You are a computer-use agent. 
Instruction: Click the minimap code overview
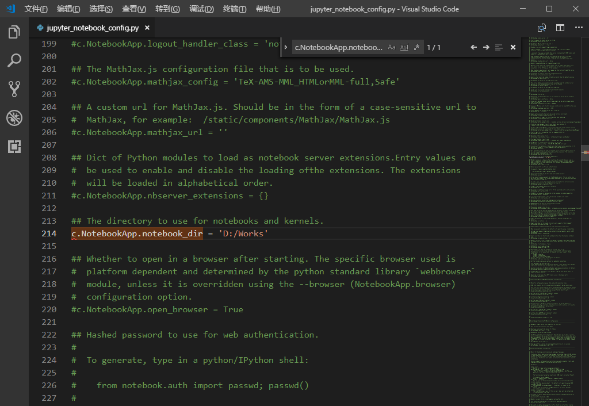tap(554, 221)
